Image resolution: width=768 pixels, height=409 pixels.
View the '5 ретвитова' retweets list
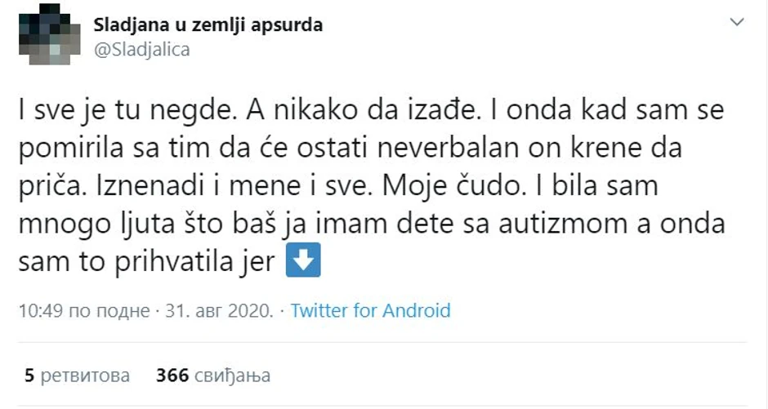pos(78,376)
